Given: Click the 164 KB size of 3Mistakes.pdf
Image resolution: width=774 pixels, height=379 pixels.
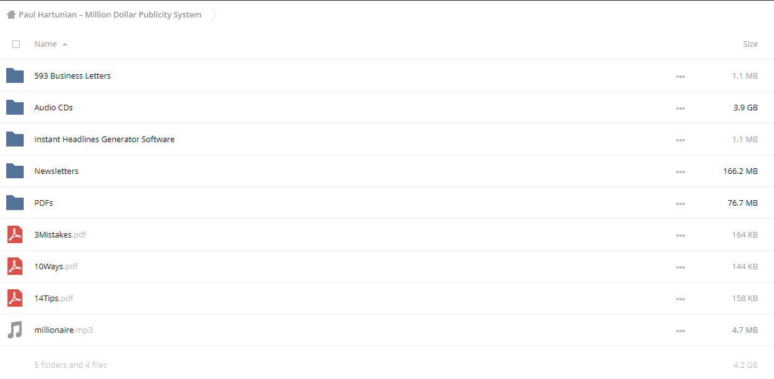Looking at the screenshot, I should [745, 234].
